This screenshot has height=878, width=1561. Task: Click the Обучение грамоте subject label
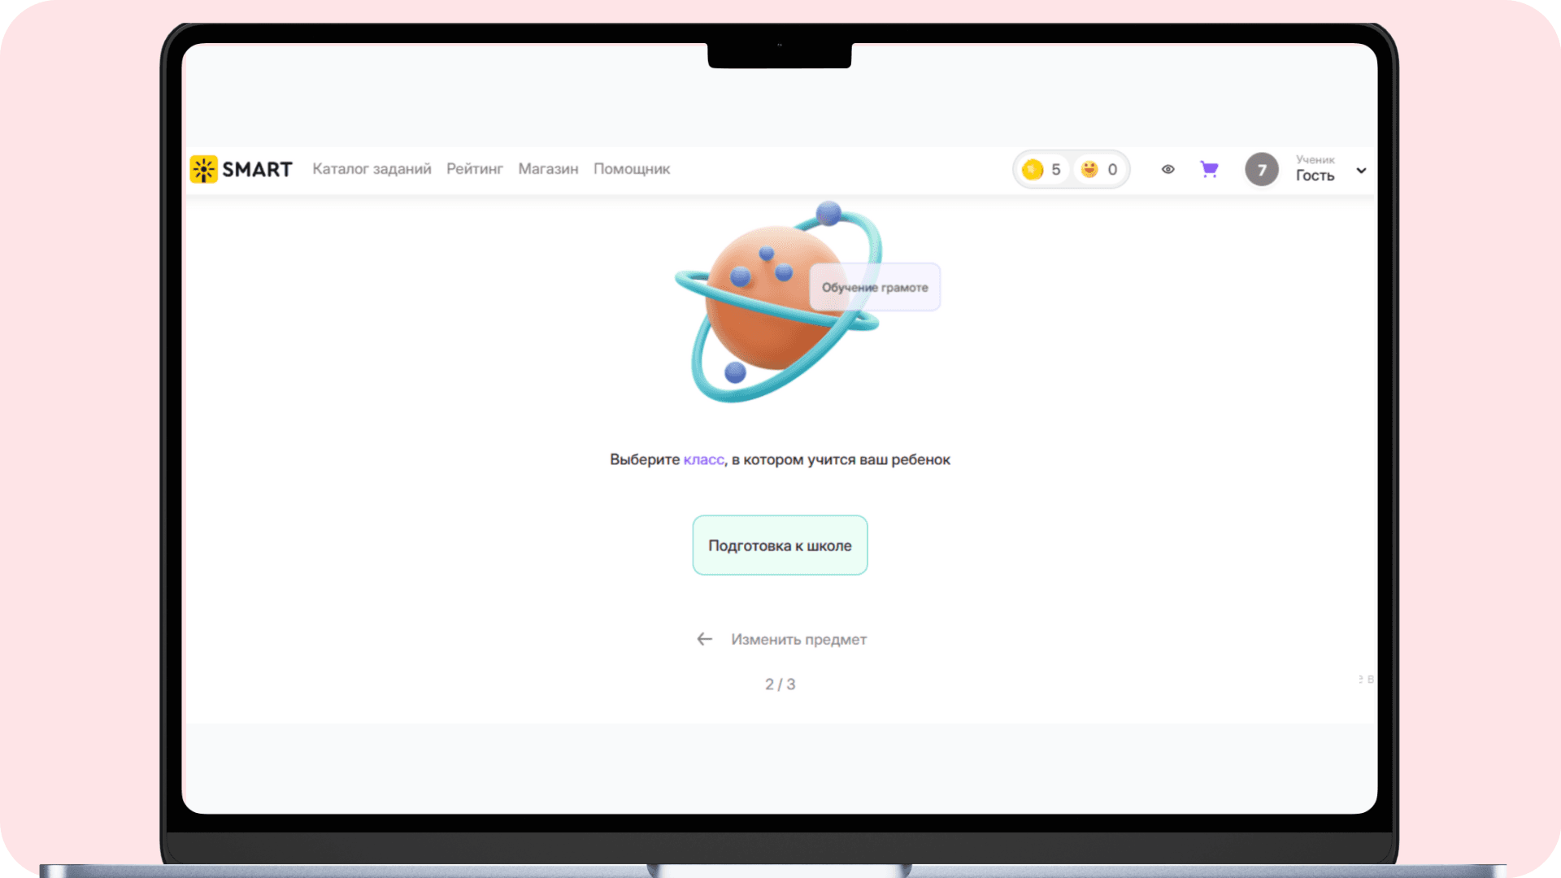(874, 287)
